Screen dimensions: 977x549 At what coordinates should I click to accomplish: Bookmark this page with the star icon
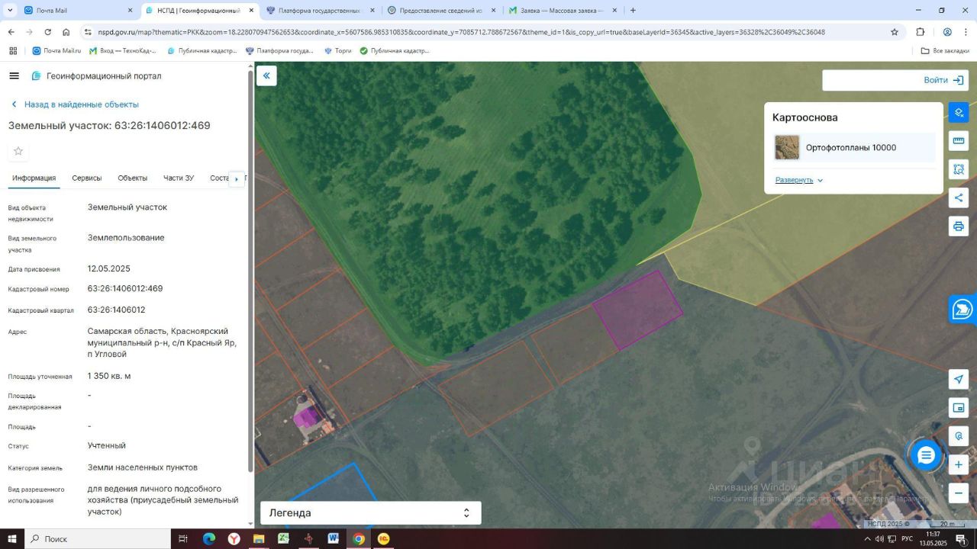(895, 32)
